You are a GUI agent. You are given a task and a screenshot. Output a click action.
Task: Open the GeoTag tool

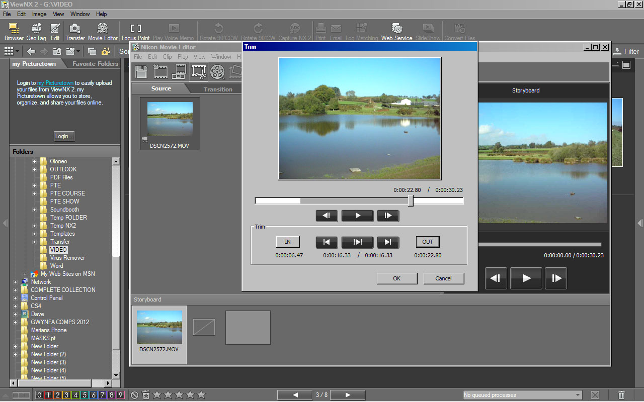pos(36,32)
